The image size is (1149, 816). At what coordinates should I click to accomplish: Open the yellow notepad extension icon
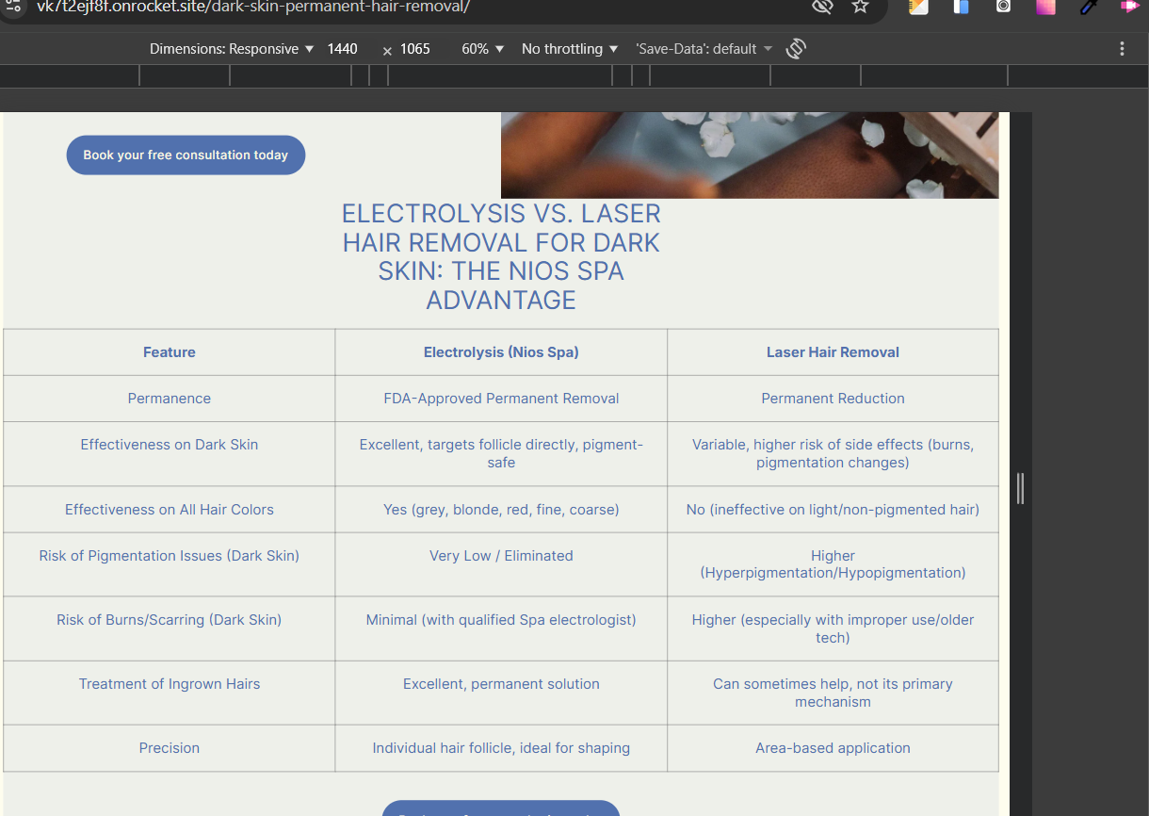(x=918, y=7)
